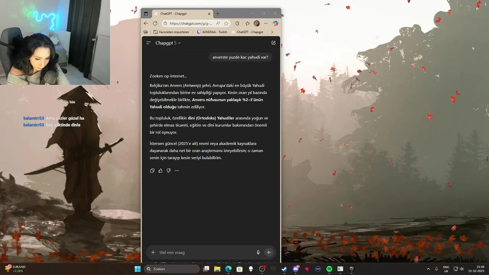Viewport: 489px width, 275px height.
Task: Click the webcam overlay thumbnail
Action: click(x=55, y=42)
